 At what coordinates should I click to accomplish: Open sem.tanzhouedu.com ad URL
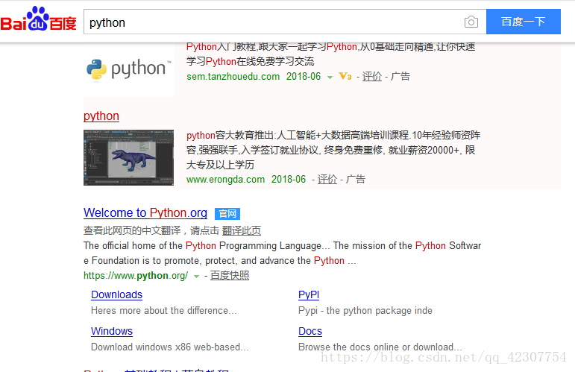click(233, 77)
